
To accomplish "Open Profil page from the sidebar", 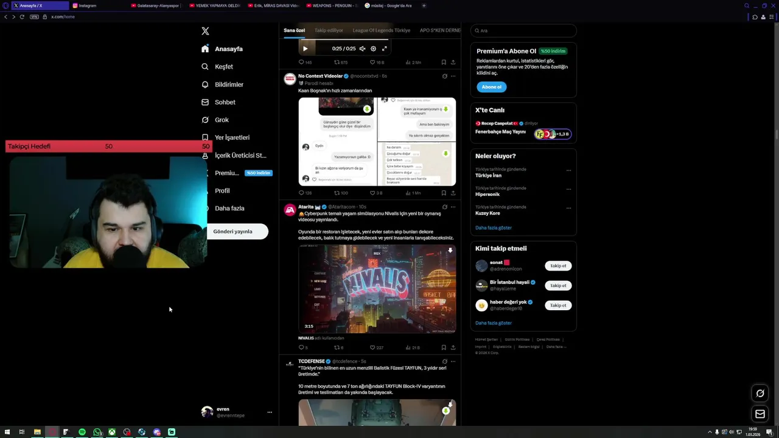I will [x=222, y=190].
